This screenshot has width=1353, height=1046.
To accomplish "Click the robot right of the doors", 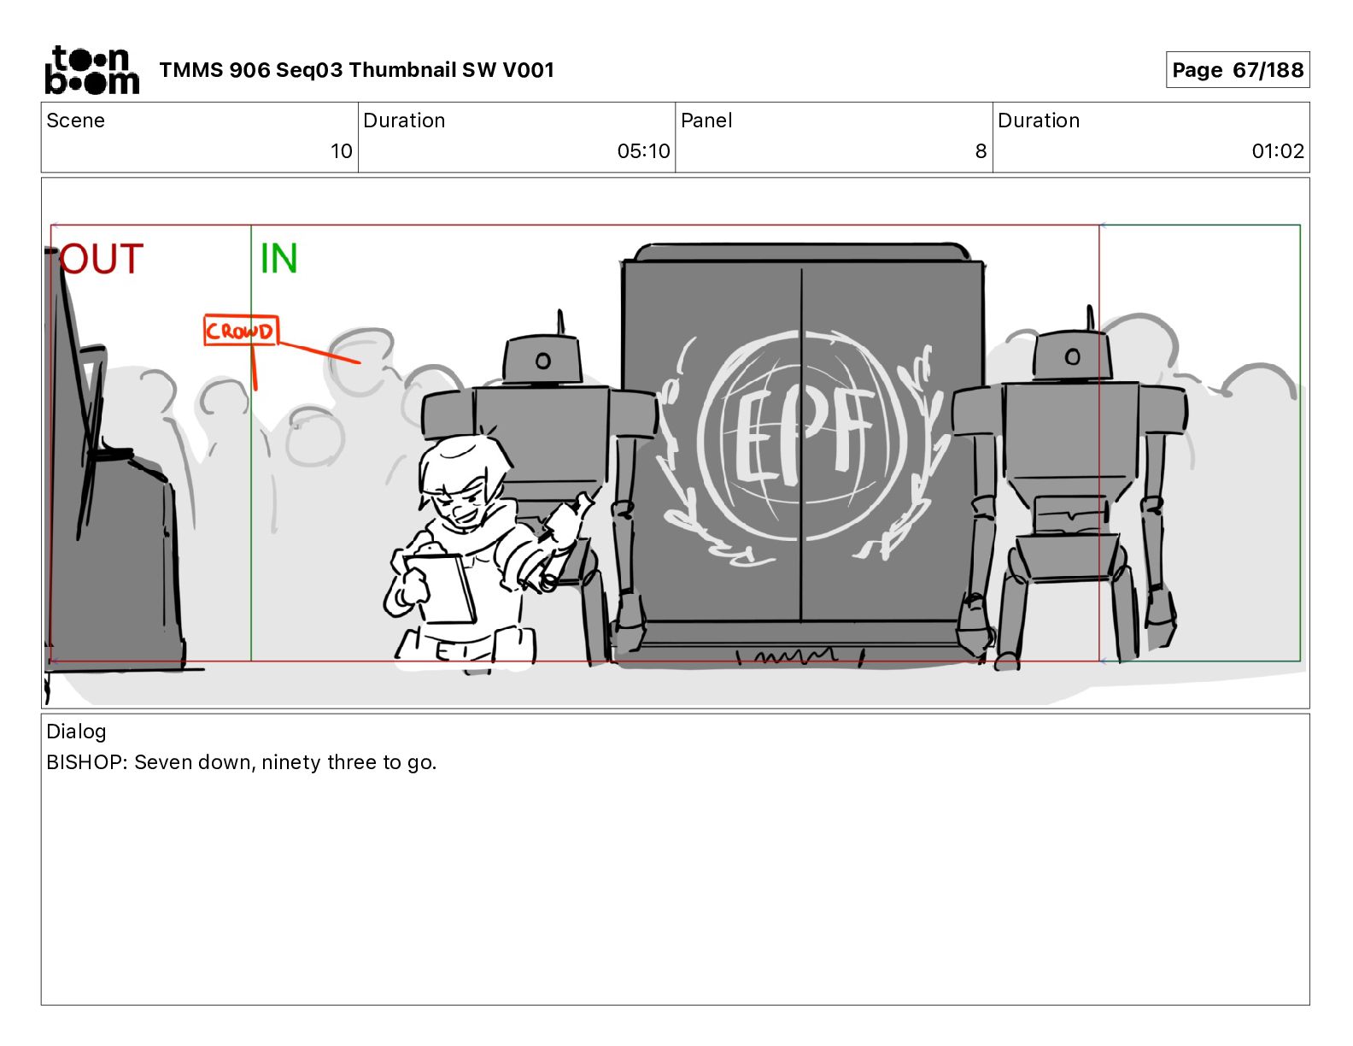I will (1069, 487).
